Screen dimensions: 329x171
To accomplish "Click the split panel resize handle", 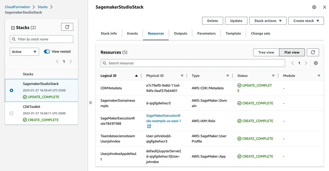I will point(90,102).
